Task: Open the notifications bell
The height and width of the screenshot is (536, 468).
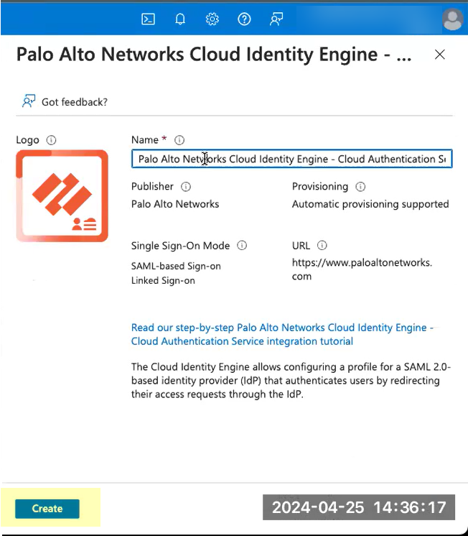Action: click(x=180, y=19)
